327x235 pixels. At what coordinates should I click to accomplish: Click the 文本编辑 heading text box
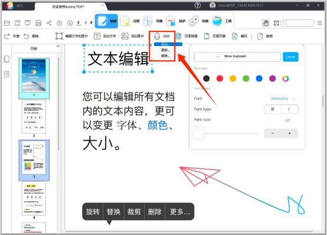(118, 58)
